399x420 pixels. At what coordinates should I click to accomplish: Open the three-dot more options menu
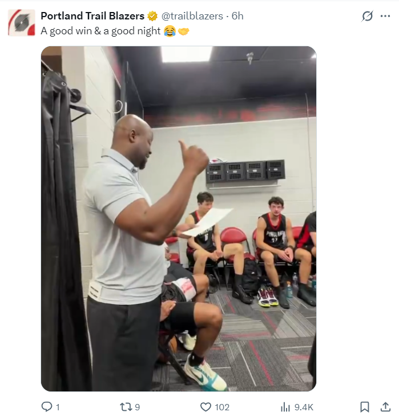[385, 16]
